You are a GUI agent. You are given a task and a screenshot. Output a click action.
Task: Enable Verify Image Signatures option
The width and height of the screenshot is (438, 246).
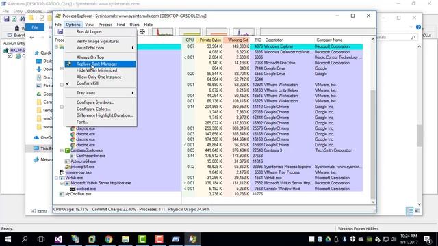[98, 41]
